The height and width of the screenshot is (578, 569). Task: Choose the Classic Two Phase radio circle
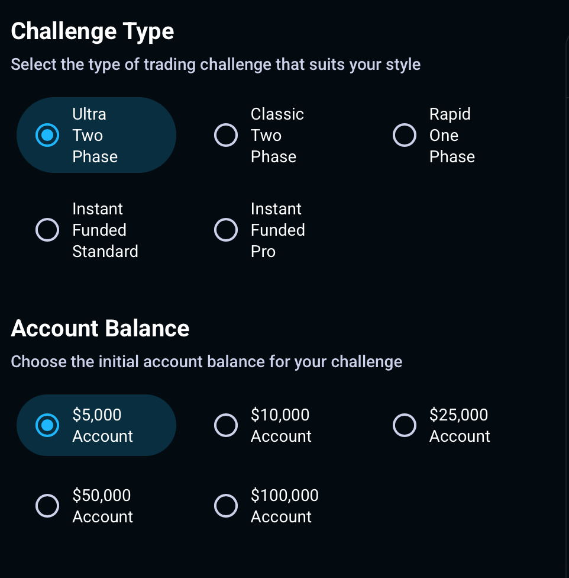(x=225, y=136)
